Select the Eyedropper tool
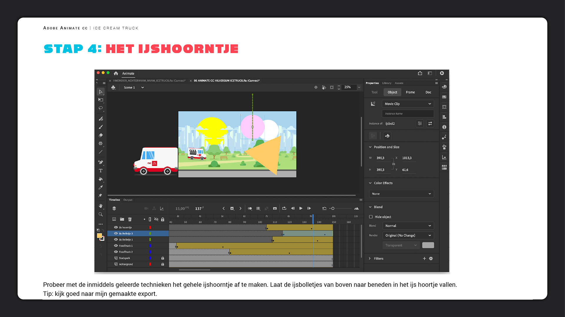This screenshot has width=565, height=317. pyautogui.click(x=101, y=187)
